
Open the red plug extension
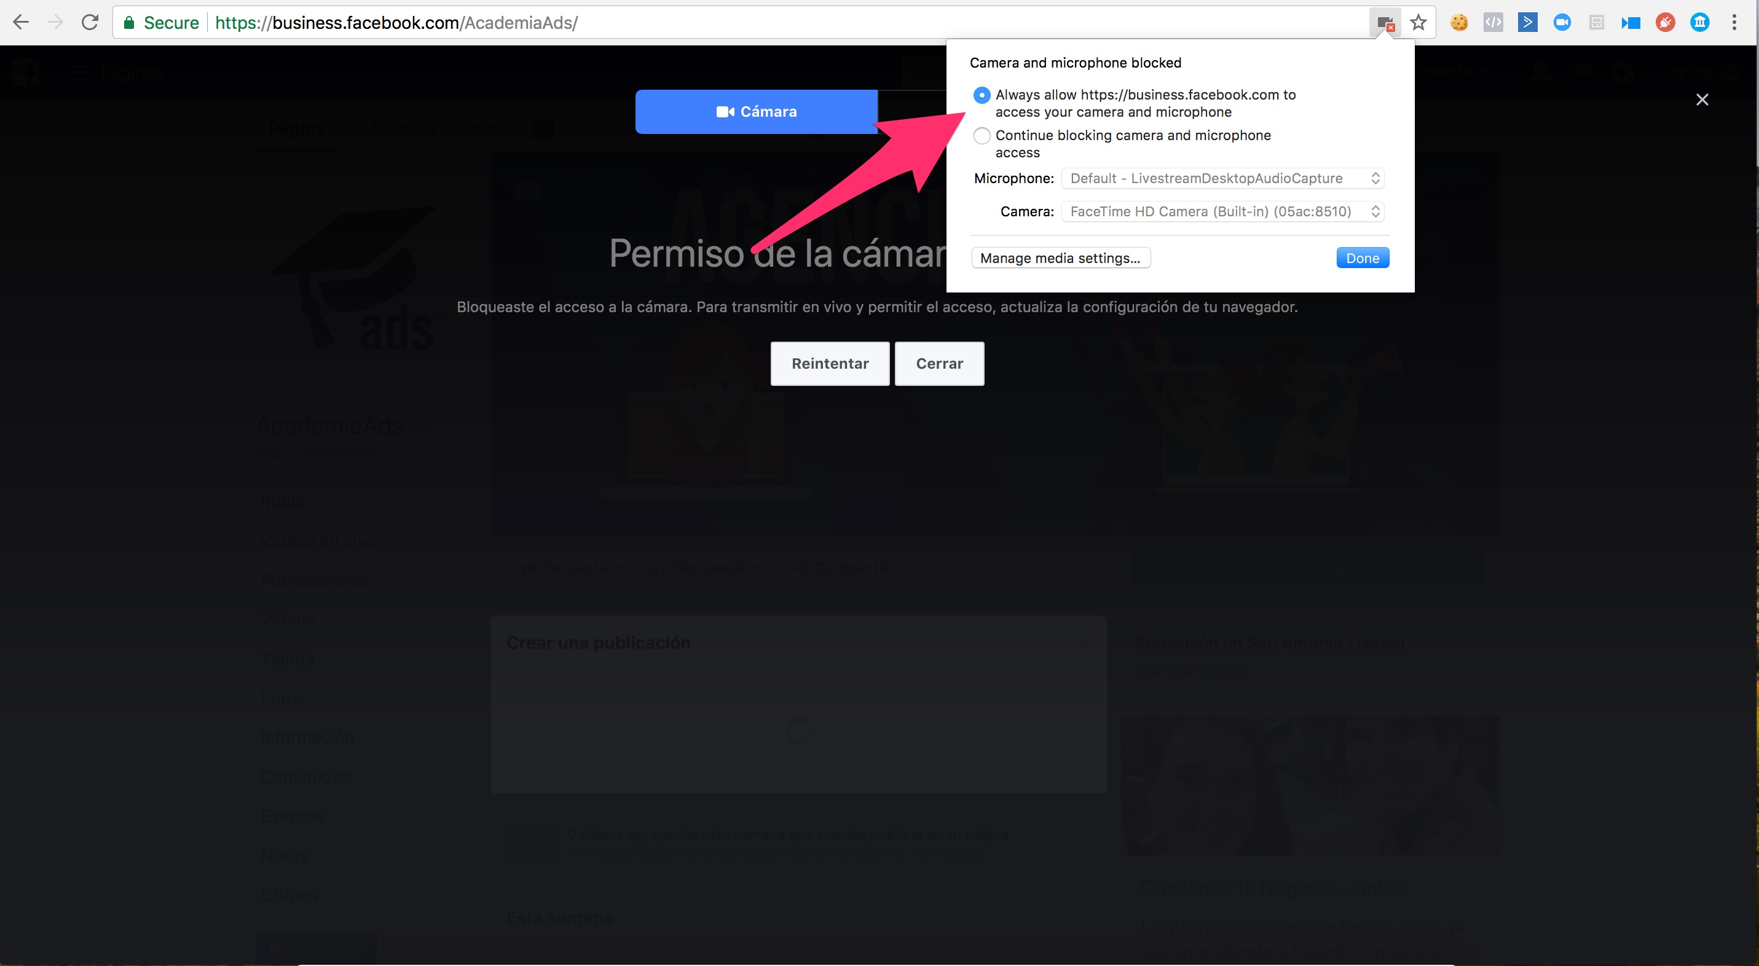point(1666,23)
